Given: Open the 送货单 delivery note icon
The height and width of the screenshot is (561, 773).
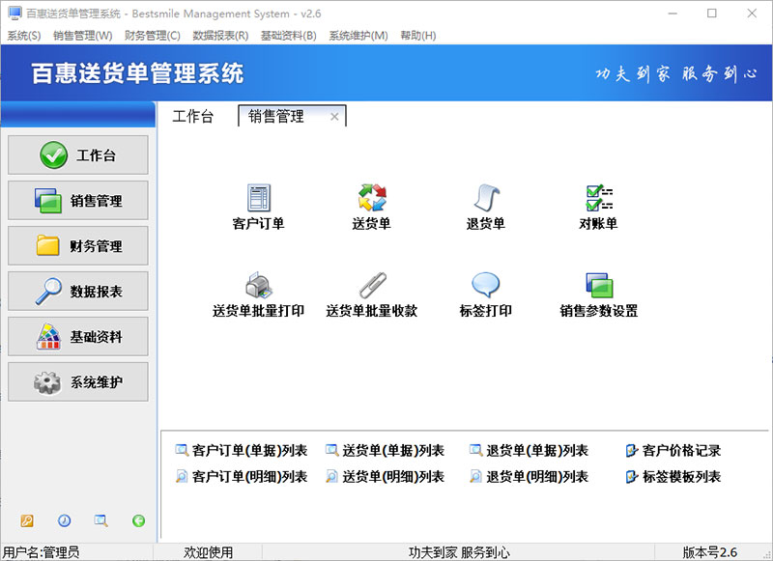Looking at the screenshot, I should pyautogui.click(x=372, y=199).
